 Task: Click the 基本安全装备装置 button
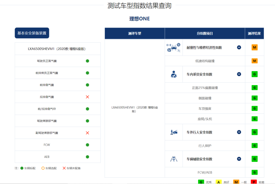[32, 33]
